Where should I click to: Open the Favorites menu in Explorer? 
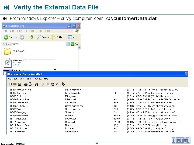click(x=29, y=31)
